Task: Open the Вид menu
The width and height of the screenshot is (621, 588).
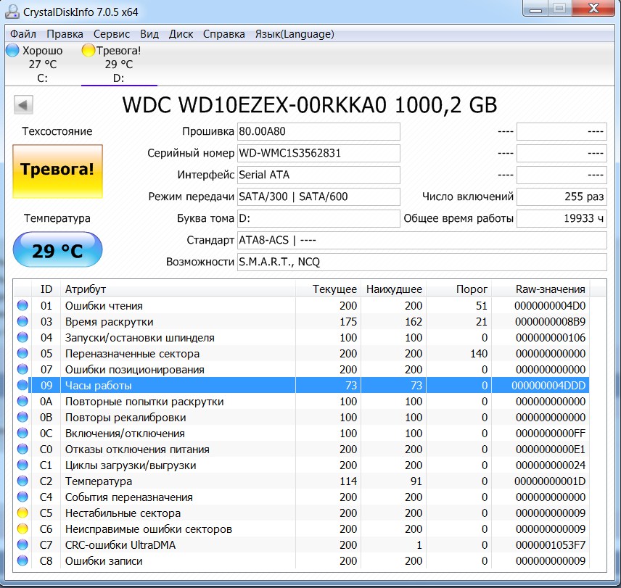Action: click(x=149, y=34)
